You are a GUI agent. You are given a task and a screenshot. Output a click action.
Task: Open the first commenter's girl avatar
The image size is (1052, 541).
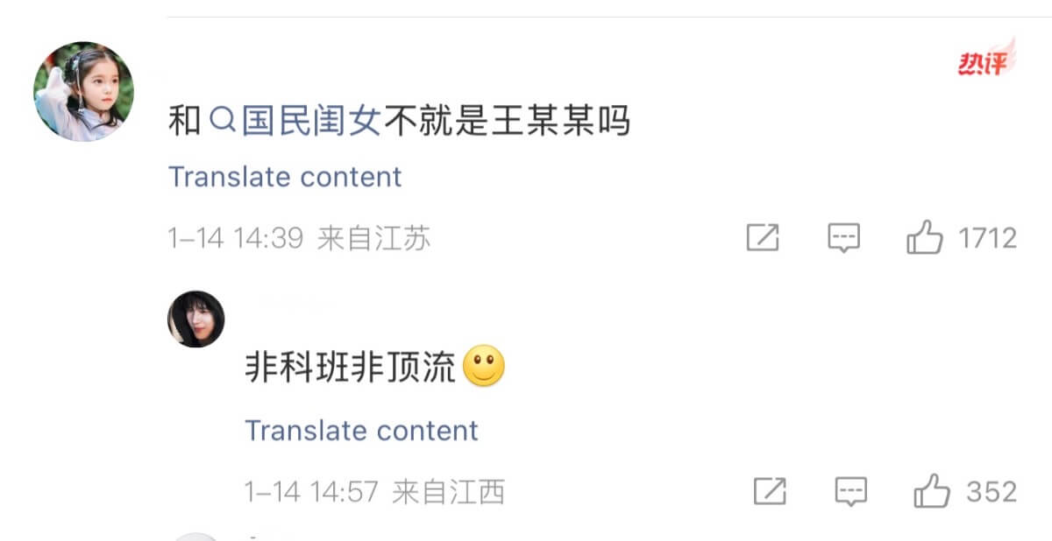83,91
